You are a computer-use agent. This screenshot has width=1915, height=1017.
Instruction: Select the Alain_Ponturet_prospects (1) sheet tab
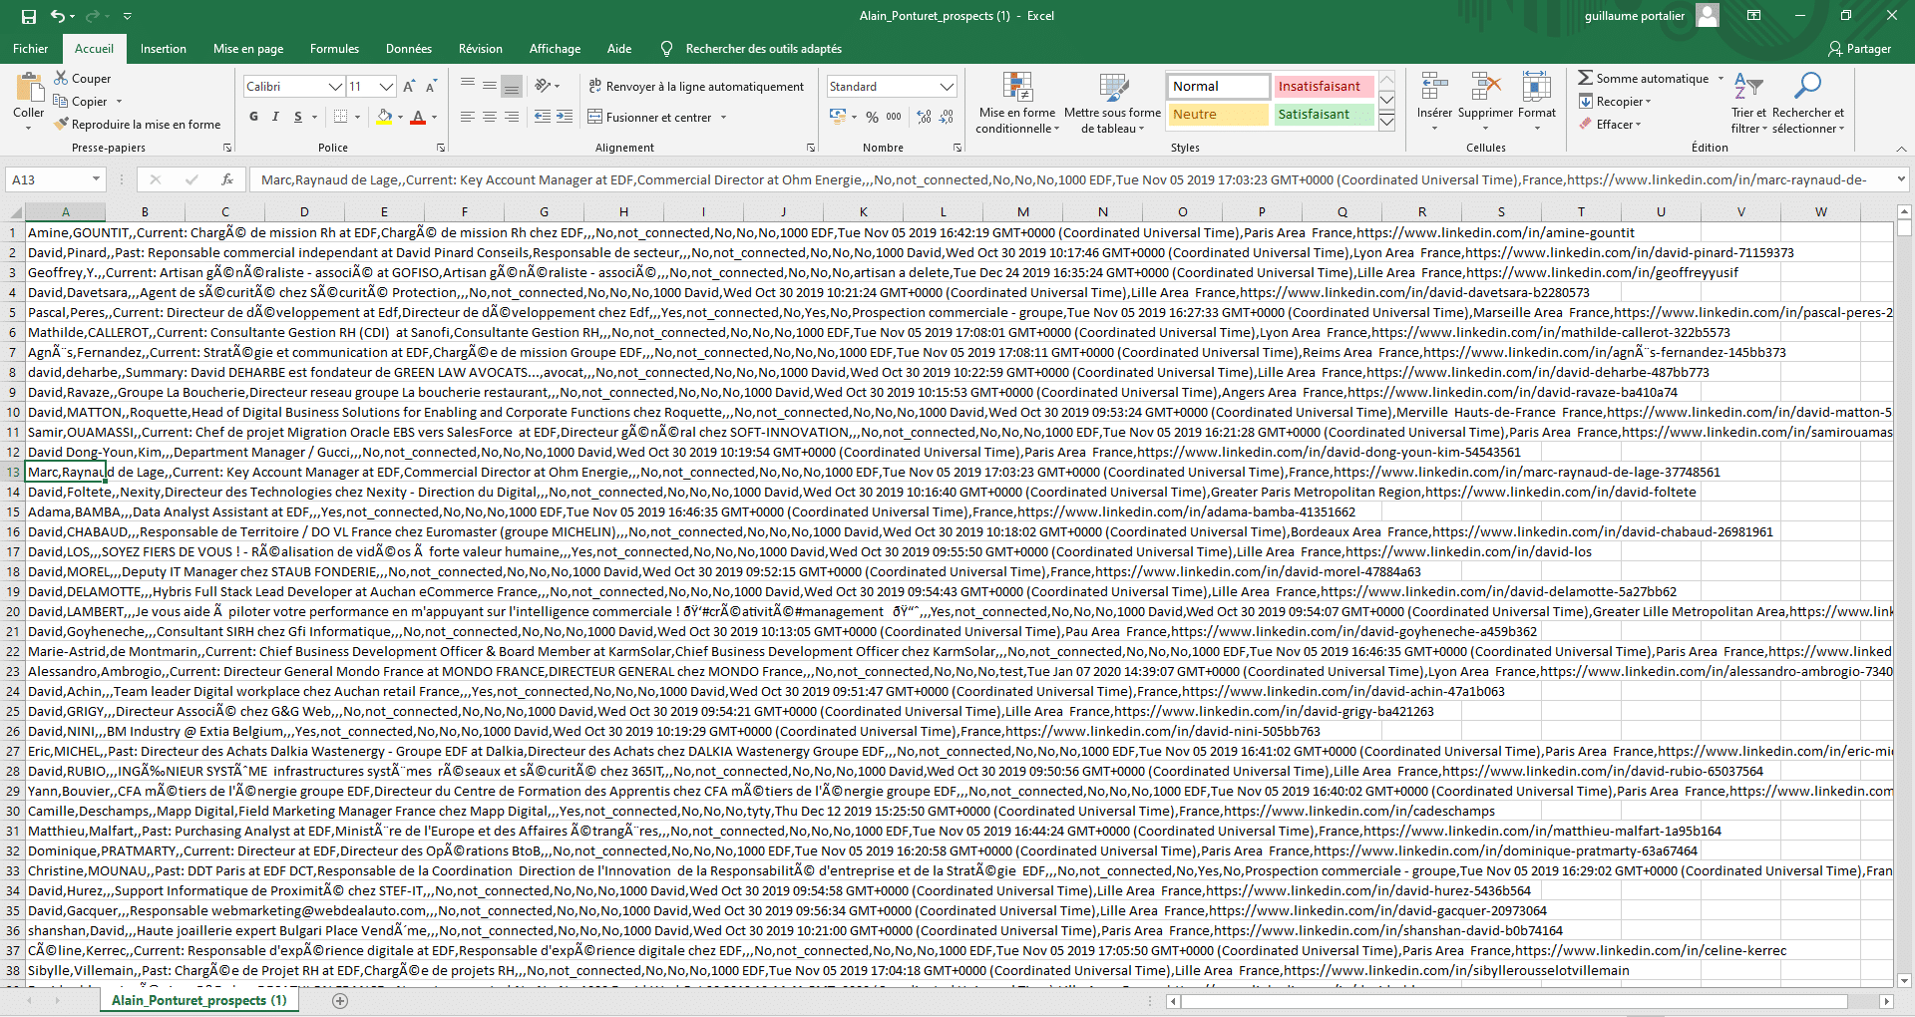coord(198,1000)
